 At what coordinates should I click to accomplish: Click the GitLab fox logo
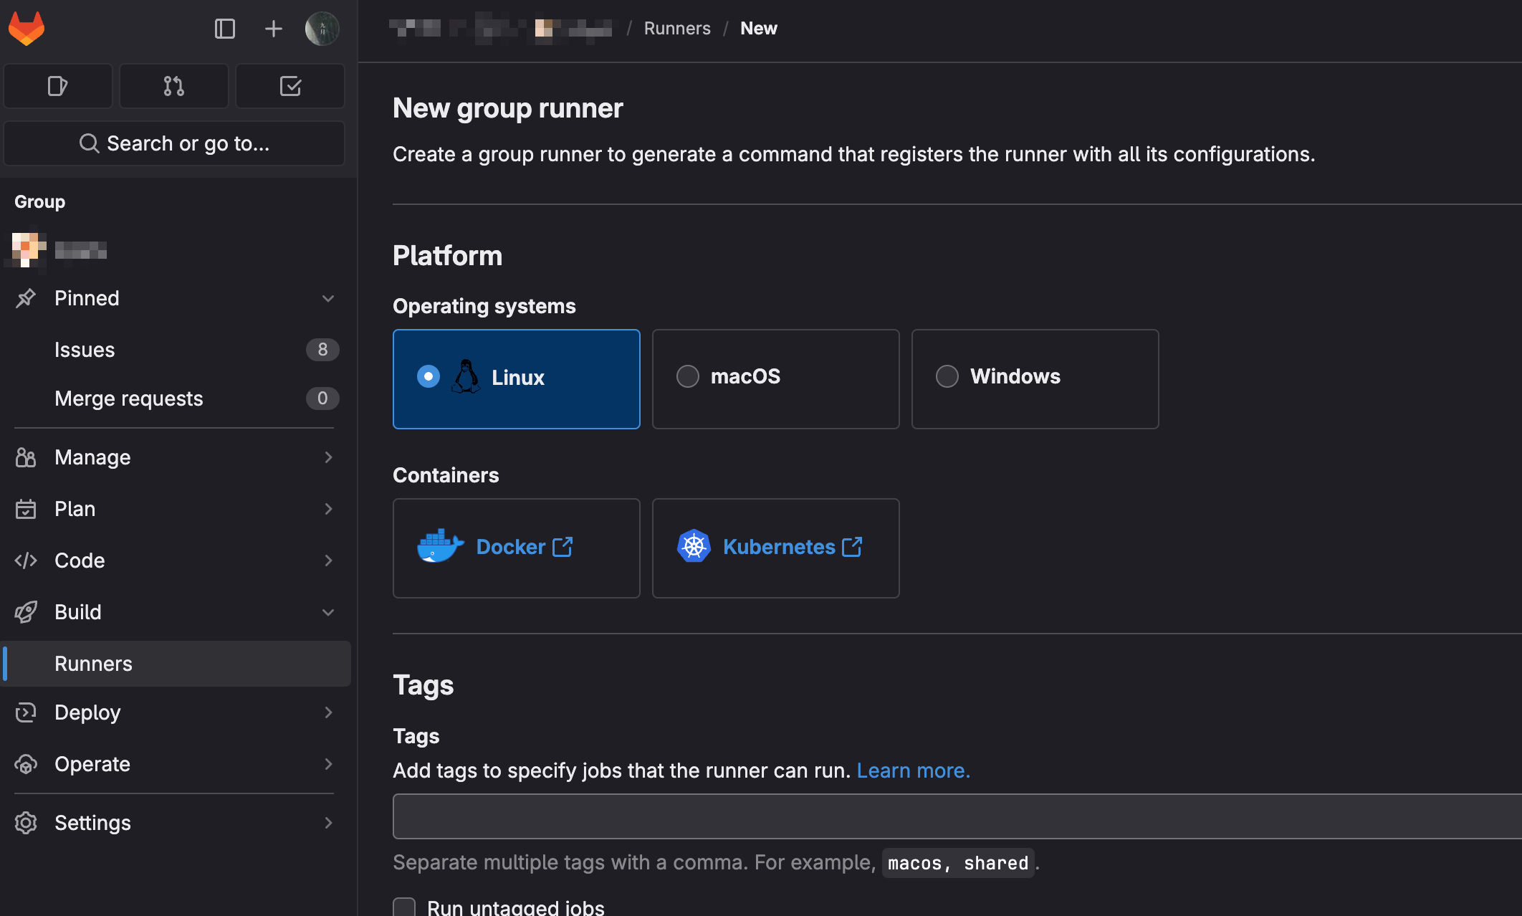tap(26, 28)
